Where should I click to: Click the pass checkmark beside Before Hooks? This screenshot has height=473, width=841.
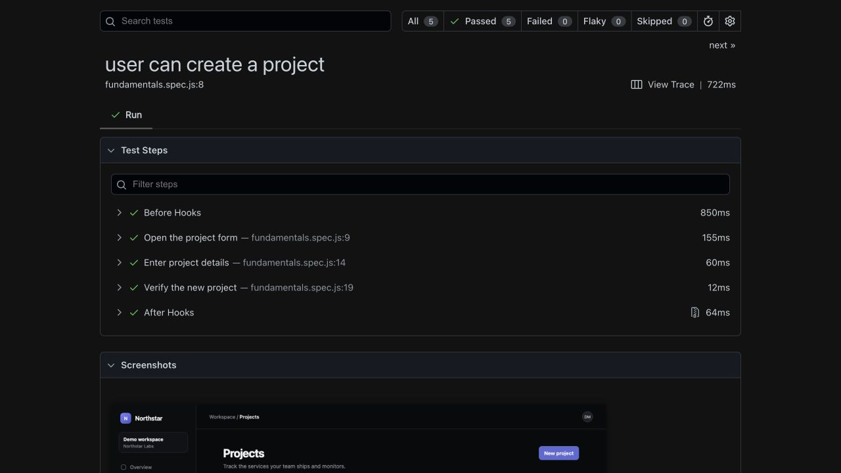pos(134,213)
